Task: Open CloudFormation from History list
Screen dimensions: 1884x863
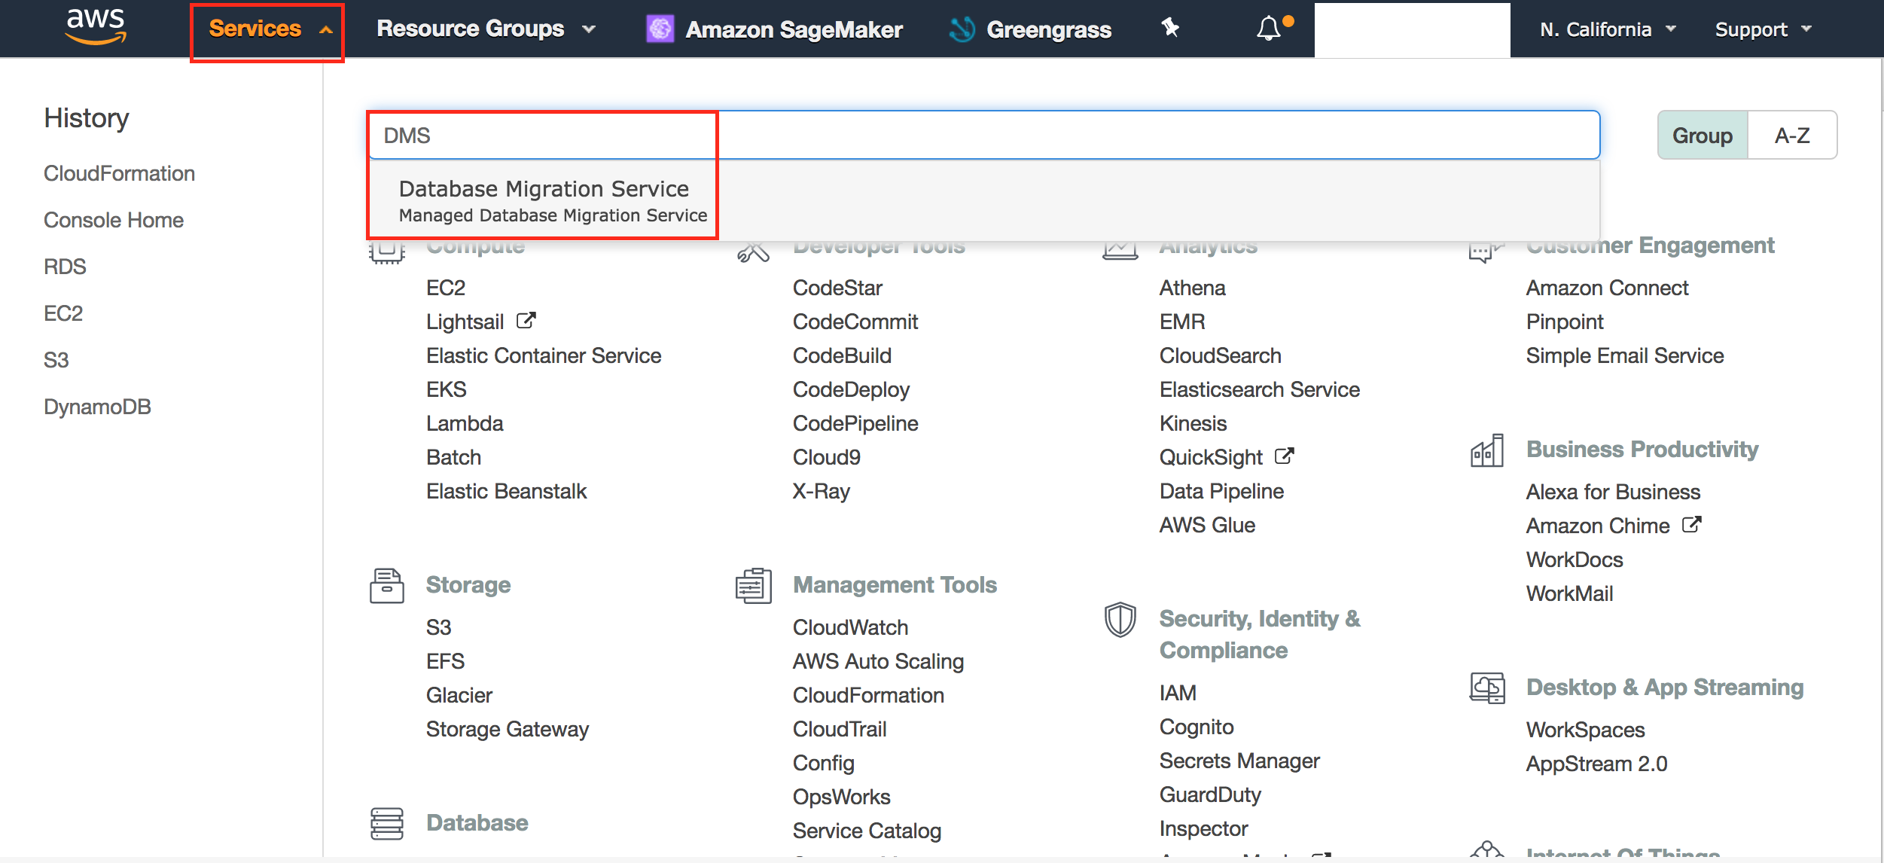Action: click(x=119, y=173)
